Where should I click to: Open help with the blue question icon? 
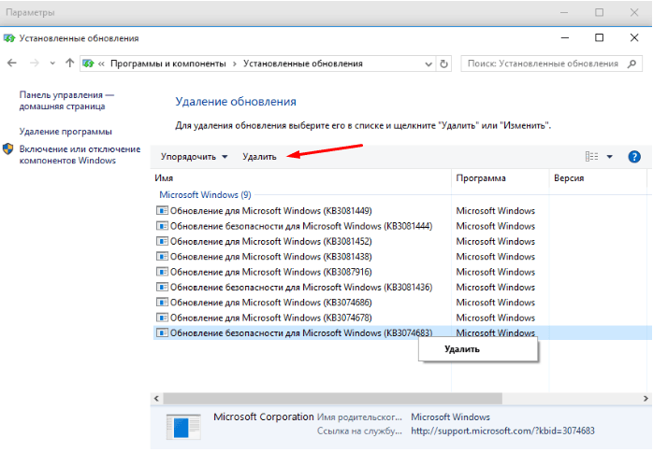click(x=634, y=157)
